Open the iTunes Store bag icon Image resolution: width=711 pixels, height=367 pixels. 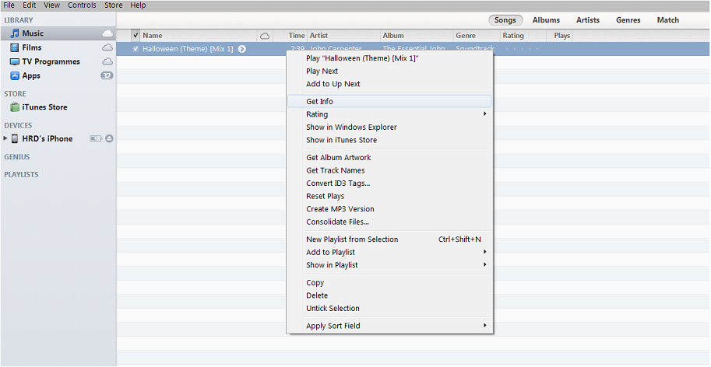click(15, 107)
